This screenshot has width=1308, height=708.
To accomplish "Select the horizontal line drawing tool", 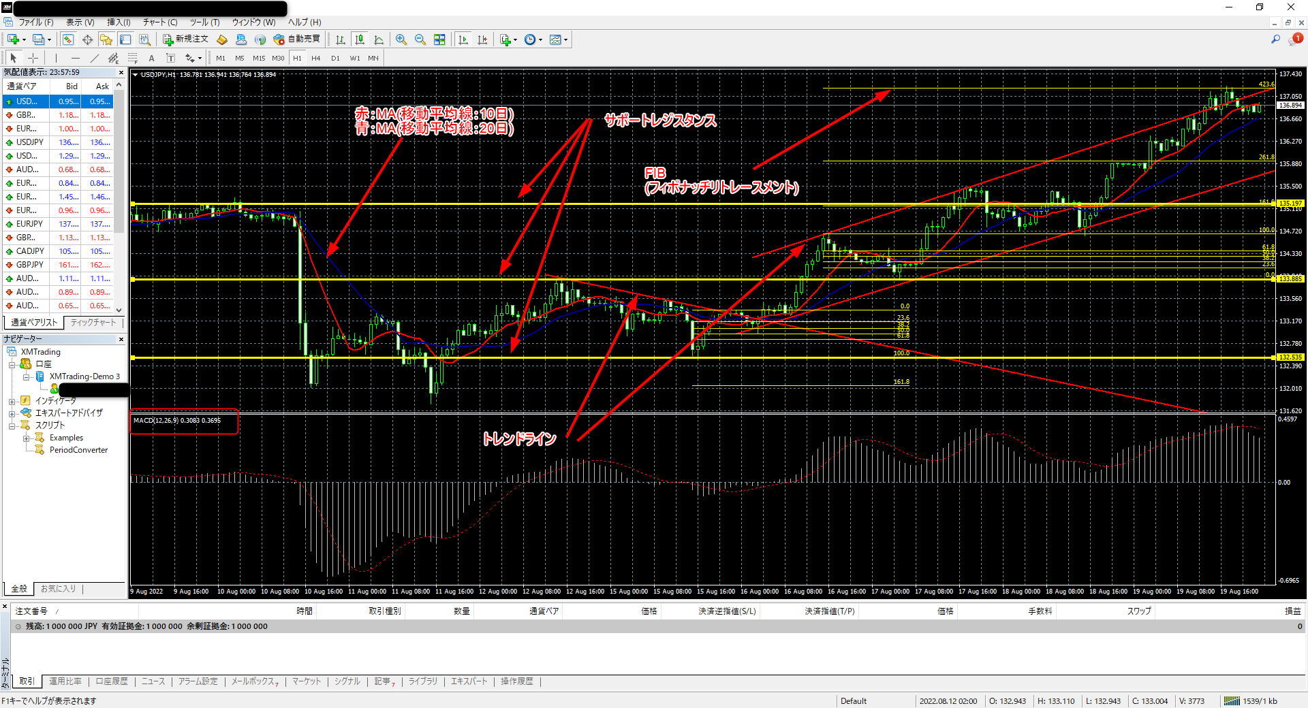I will 76,58.
